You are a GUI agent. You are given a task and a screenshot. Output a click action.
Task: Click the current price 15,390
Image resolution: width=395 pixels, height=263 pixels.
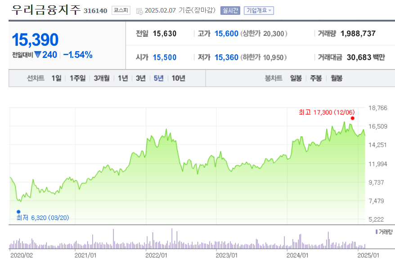[x=35, y=39]
